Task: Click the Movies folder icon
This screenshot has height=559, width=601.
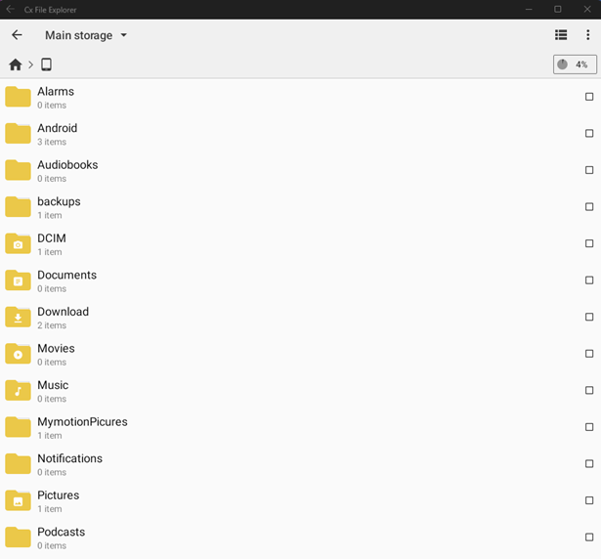Action: pos(18,354)
